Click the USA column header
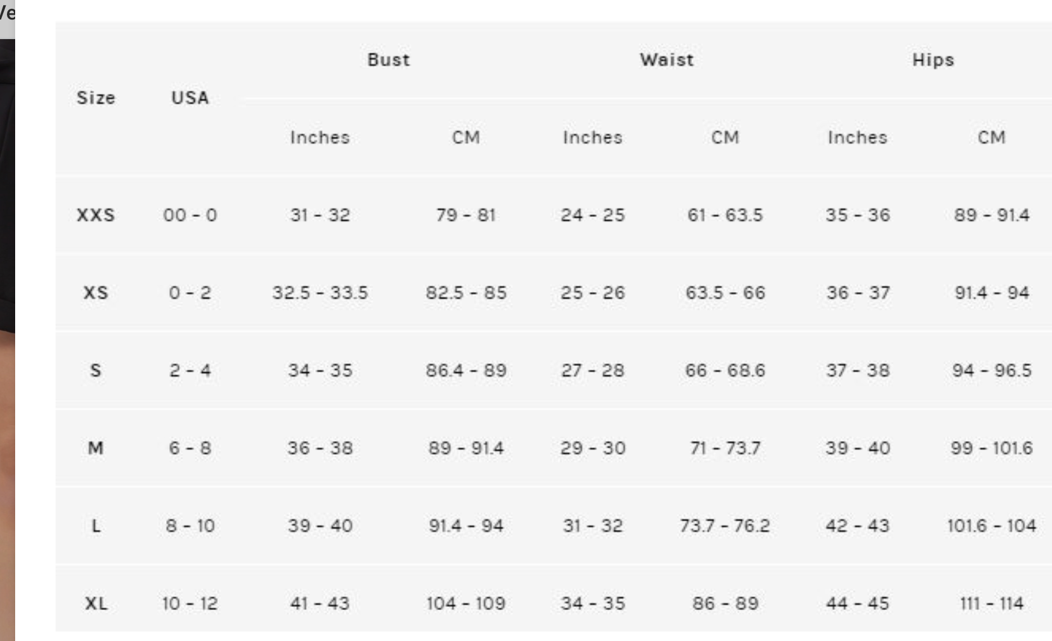 point(190,98)
